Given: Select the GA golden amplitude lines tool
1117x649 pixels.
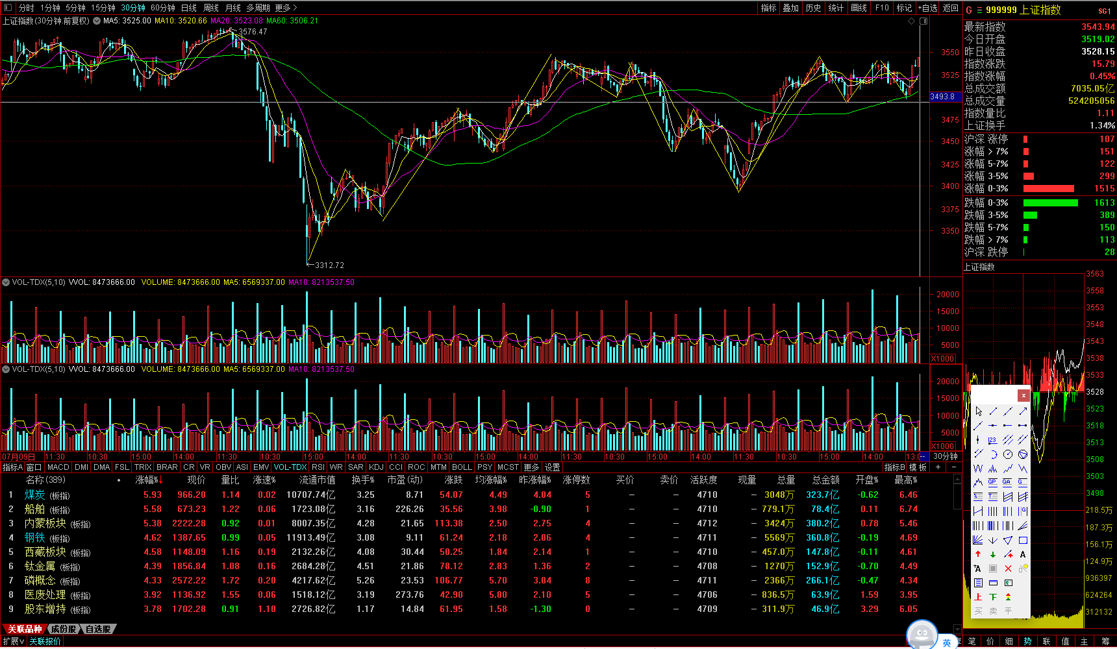Looking at the screenshot, I should click(1008, 483).
